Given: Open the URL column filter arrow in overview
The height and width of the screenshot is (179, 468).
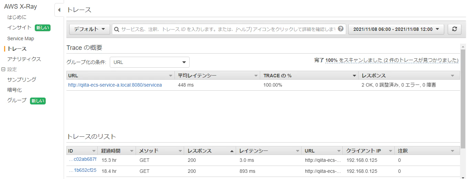Looking at the screenshot, I should 170,76.
